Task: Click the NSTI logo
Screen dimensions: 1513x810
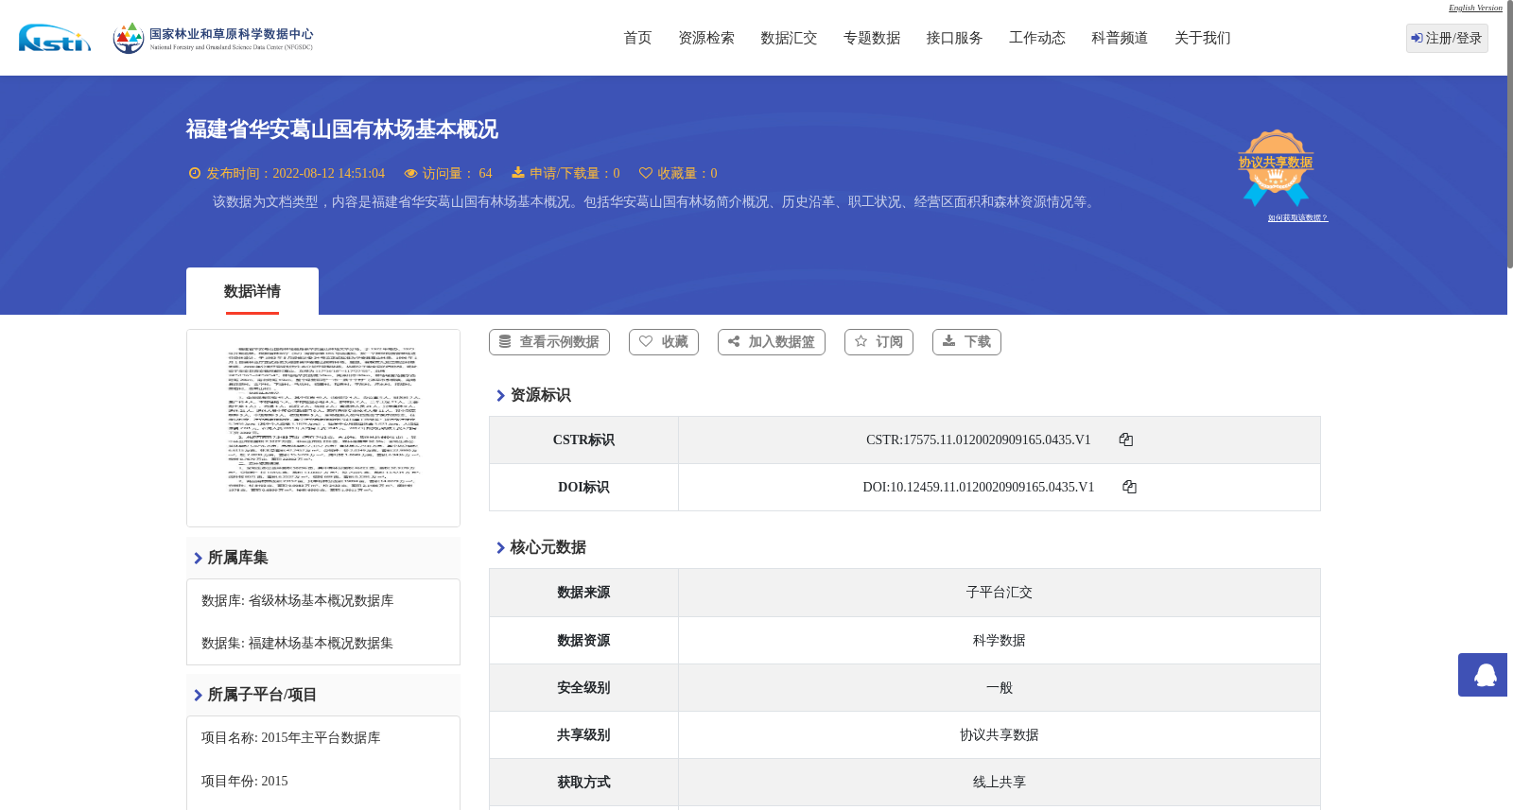Action: 55,38
